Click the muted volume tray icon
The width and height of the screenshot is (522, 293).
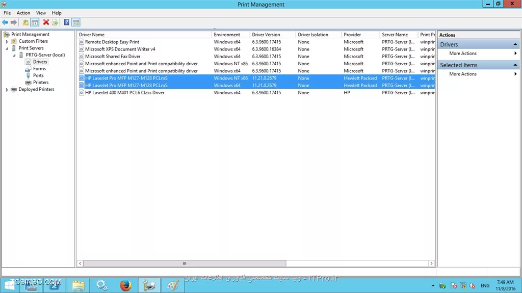pyautogui.click(x=473, y=286)
